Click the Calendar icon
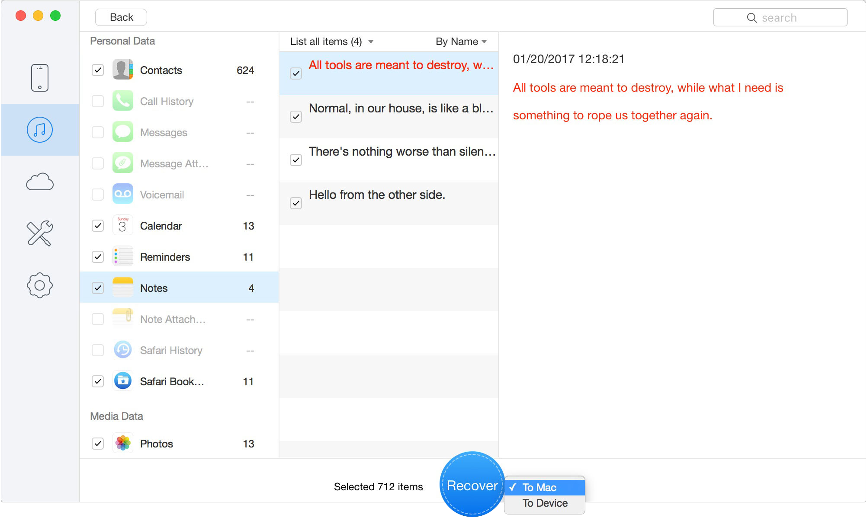This screenshot has width=867, height=524. (x=123, y=226)
